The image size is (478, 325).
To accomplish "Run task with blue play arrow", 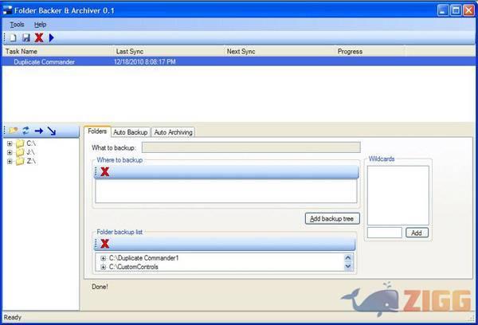I will click(51, 37).
